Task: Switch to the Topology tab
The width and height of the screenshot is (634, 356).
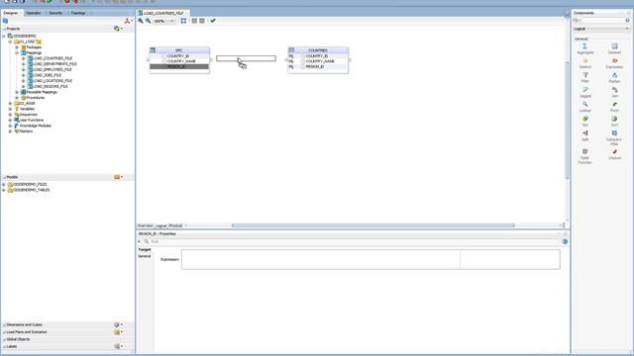Action: [78, 13]
